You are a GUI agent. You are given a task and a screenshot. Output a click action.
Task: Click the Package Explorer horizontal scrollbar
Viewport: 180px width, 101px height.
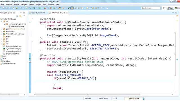pyautogui.click(x=9, y=94)
